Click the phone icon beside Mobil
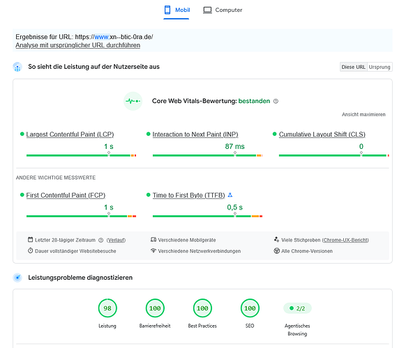 pyautogui.click(x=167, y=10)
